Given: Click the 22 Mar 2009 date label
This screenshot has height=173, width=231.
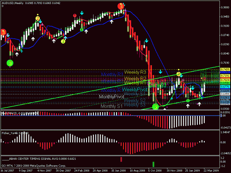Looking at the screenshot, I should [211, 171].
